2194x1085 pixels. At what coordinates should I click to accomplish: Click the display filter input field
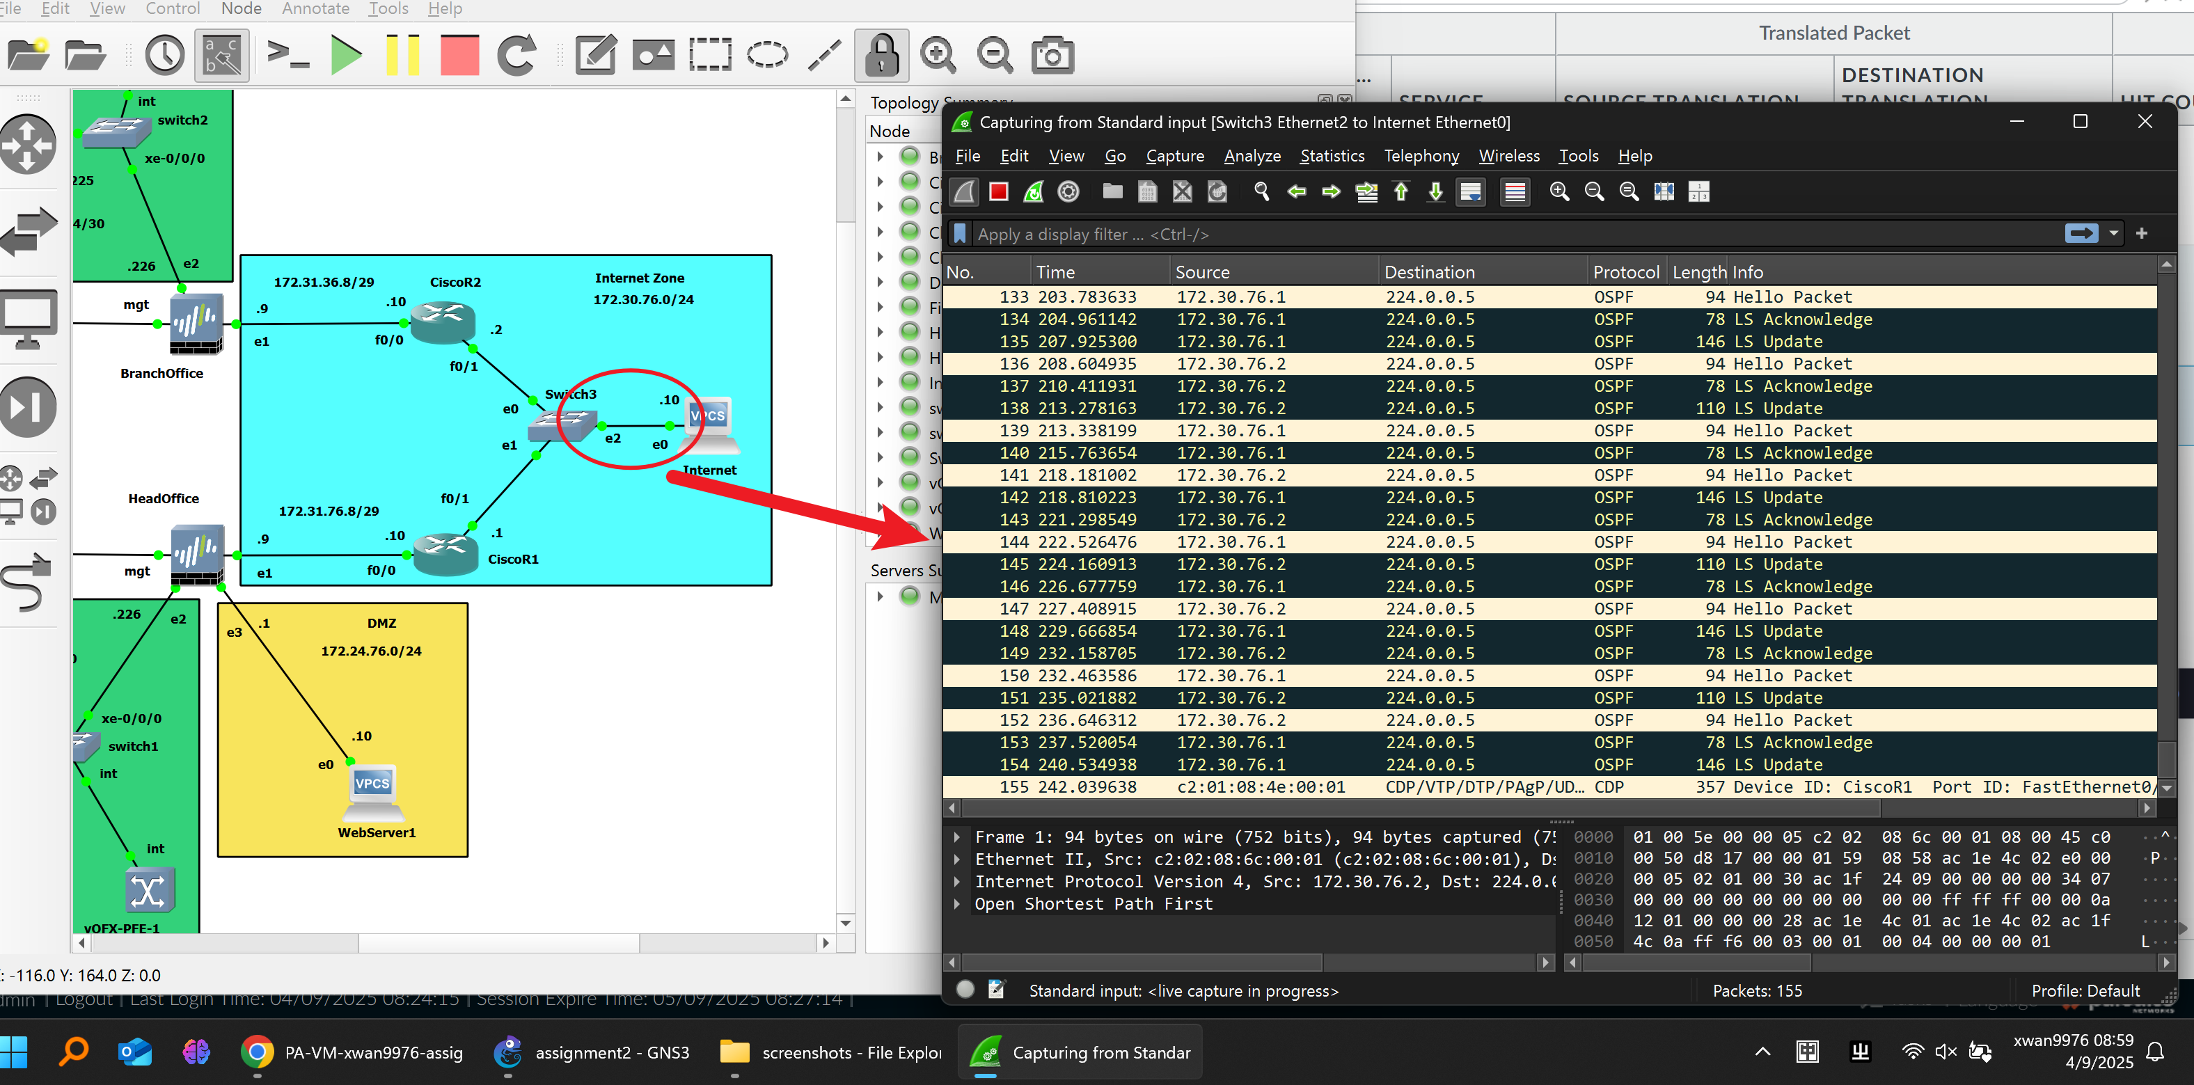pos(1448,235)
